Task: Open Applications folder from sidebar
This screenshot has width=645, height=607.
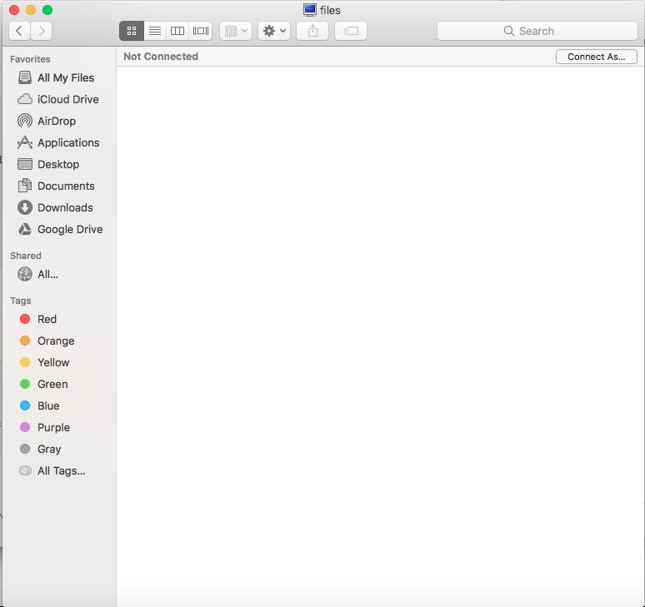Action: [58, 142]
